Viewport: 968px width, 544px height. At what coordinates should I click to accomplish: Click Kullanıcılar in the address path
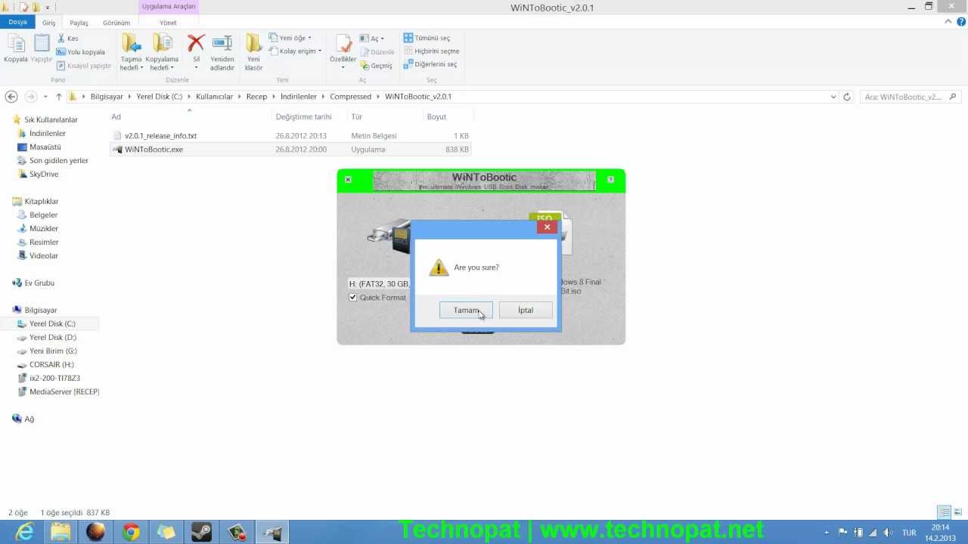click(214, 97)
